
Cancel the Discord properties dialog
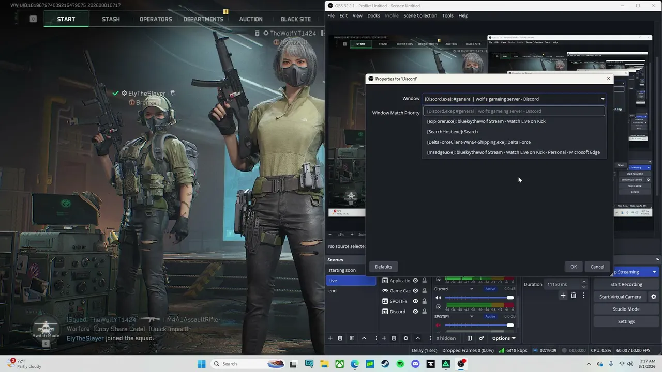coord(597,267)
